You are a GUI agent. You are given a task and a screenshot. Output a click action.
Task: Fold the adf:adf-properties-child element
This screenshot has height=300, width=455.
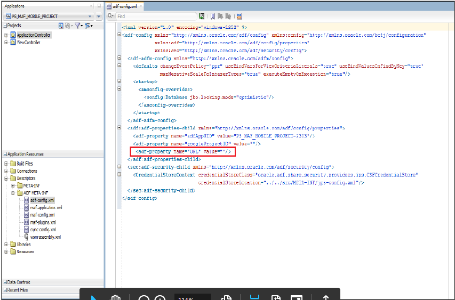coord(119,127)
